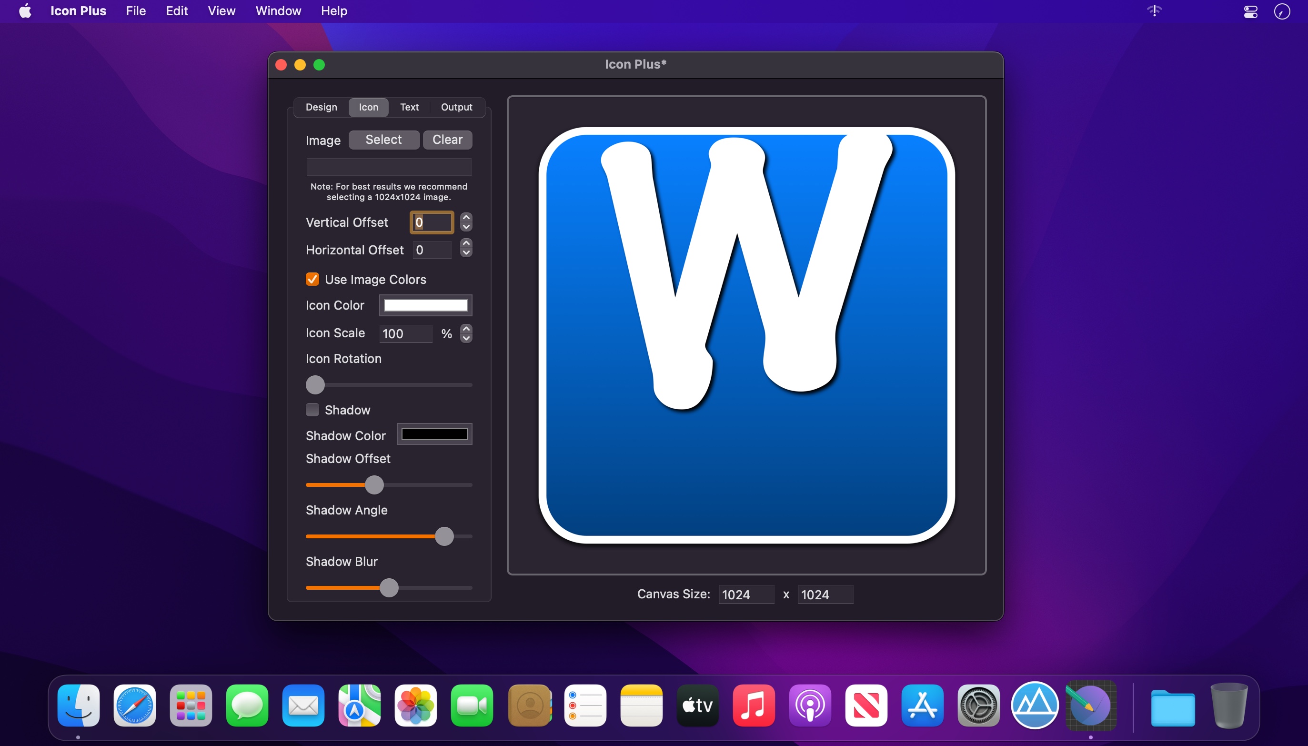Open Notes app in the dock

coord(642,706)
